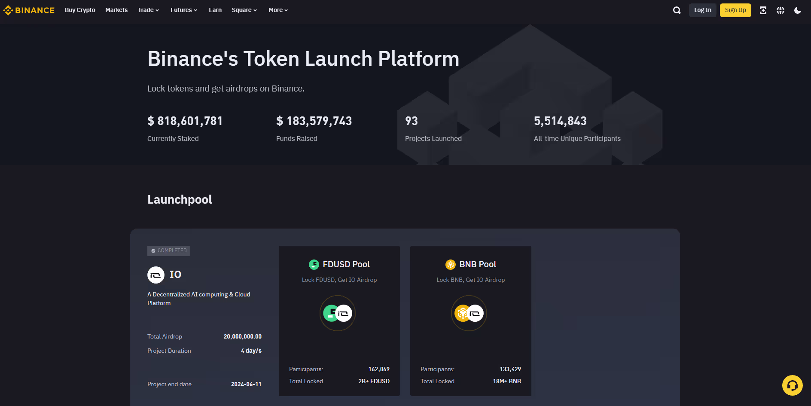
Task: Click the FDUSD coin icon beside FDUSD Pool
Action: [x=314, y=264]
